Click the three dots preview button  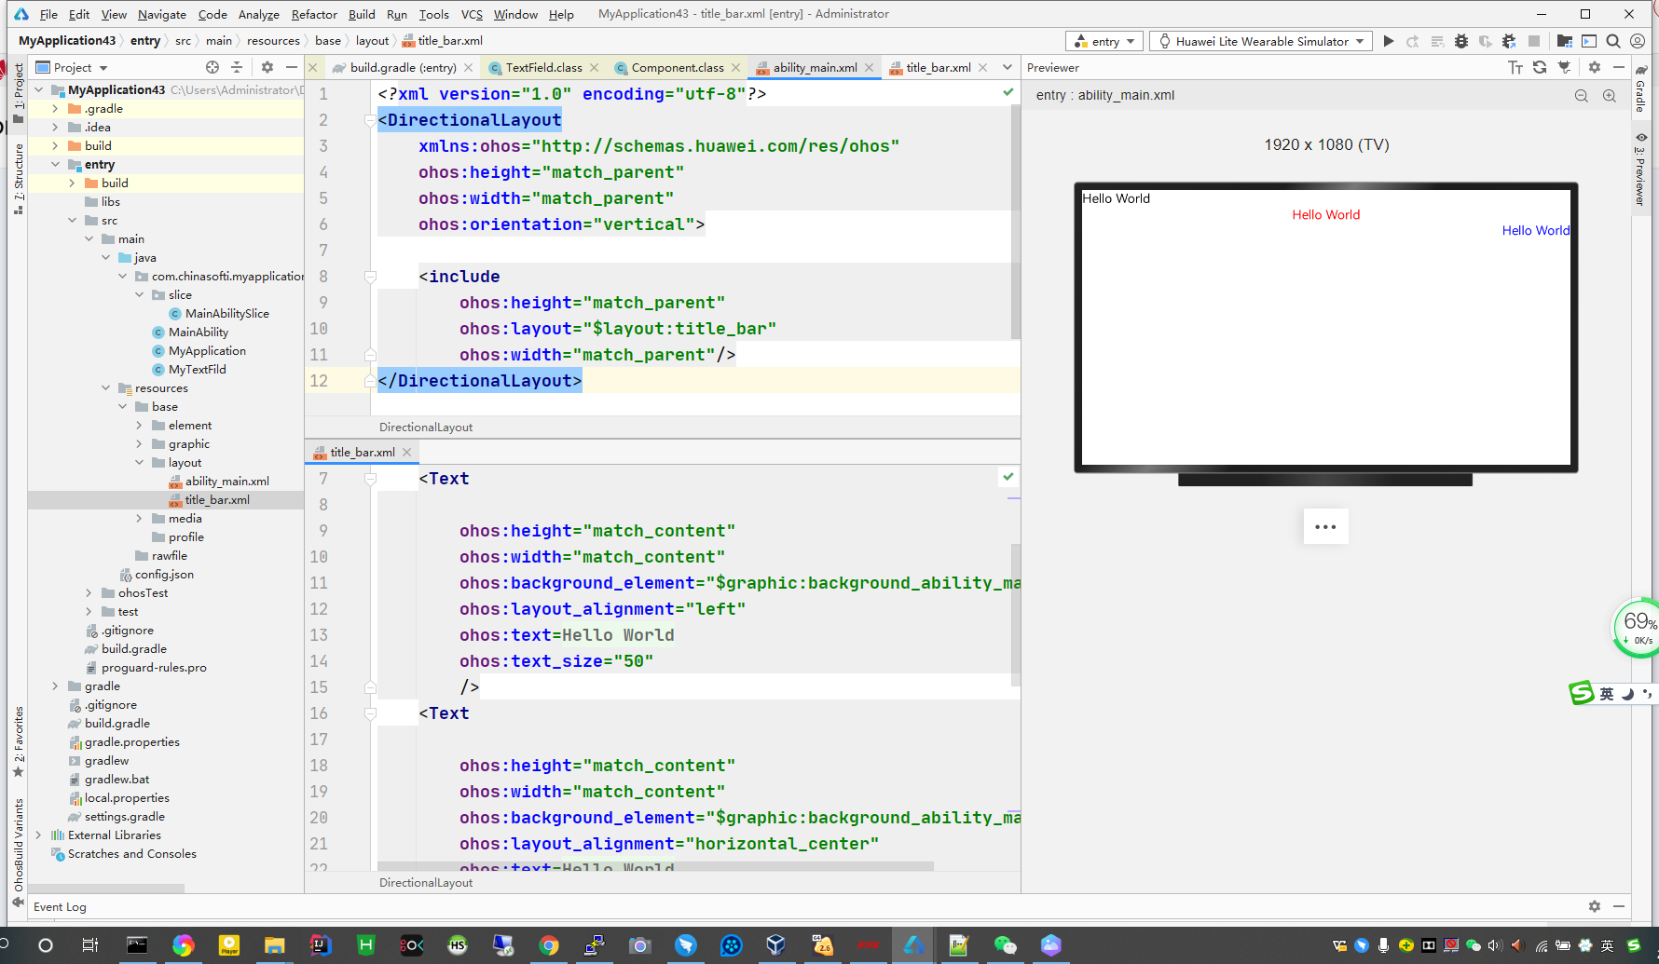click(1325, 526)
